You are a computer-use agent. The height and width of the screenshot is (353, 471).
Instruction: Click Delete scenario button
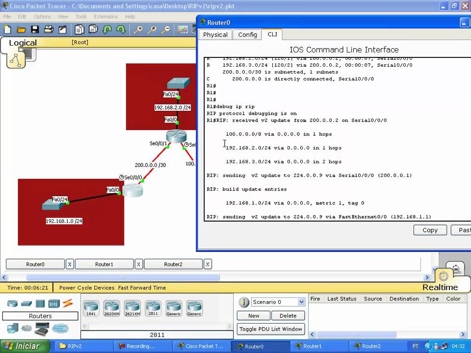point(288,315)
